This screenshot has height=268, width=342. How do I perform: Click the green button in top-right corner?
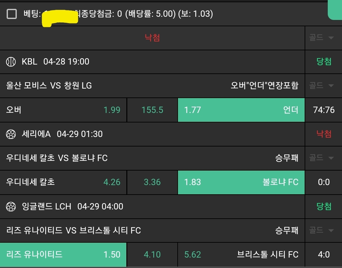[x=335, y=9]
